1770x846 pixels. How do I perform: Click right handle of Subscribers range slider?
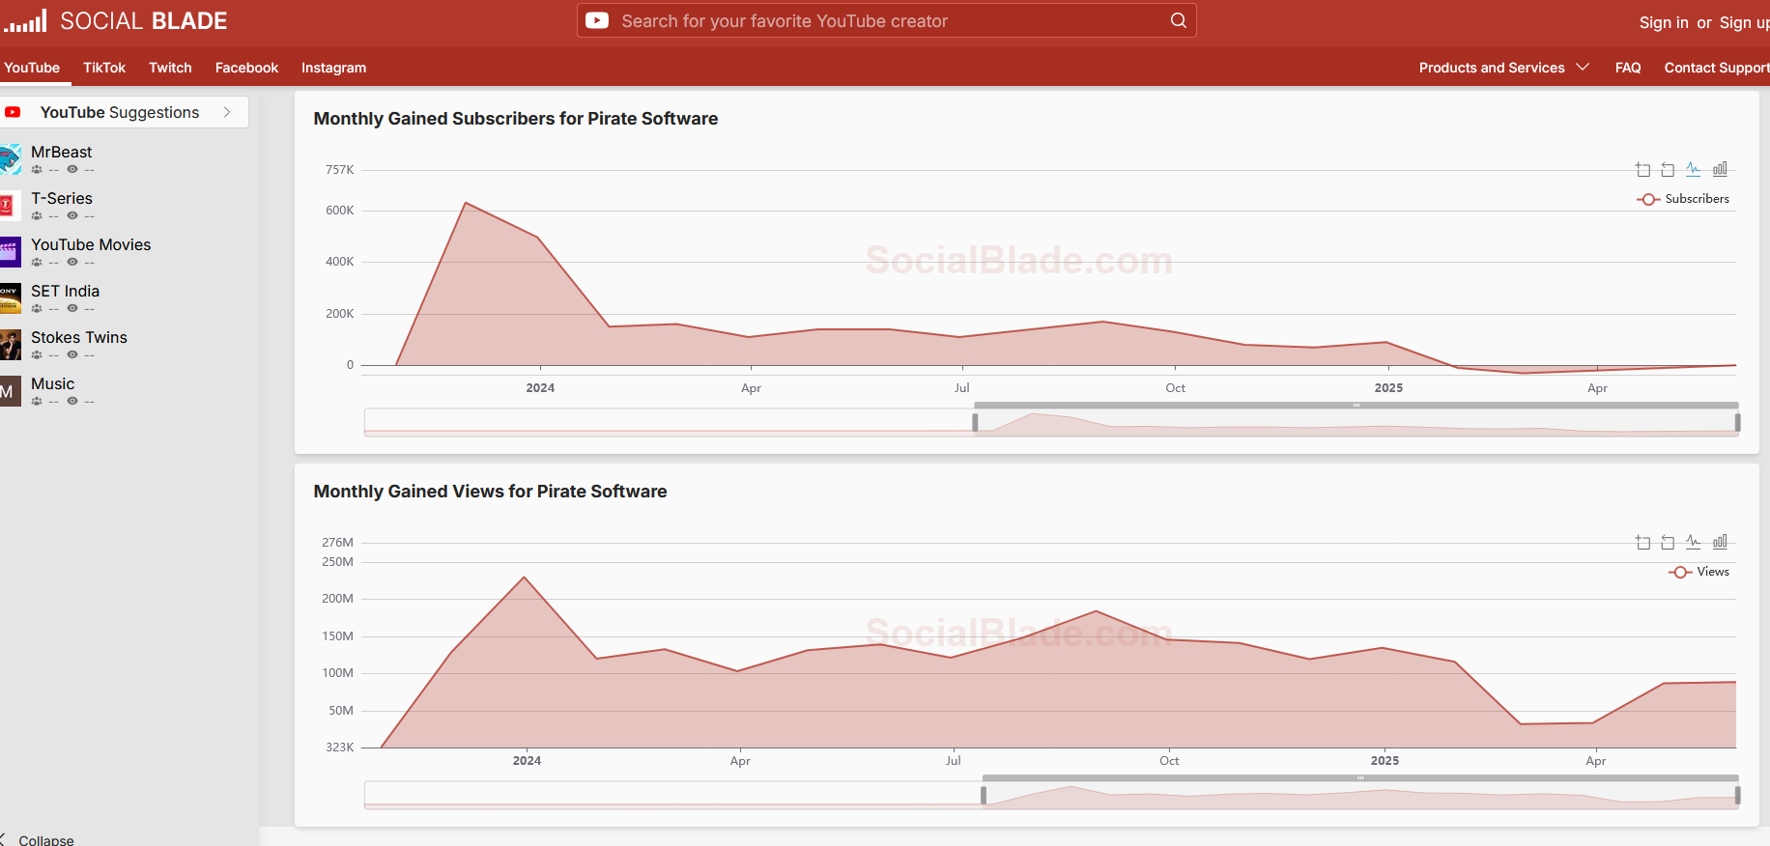pos(1737,422)
